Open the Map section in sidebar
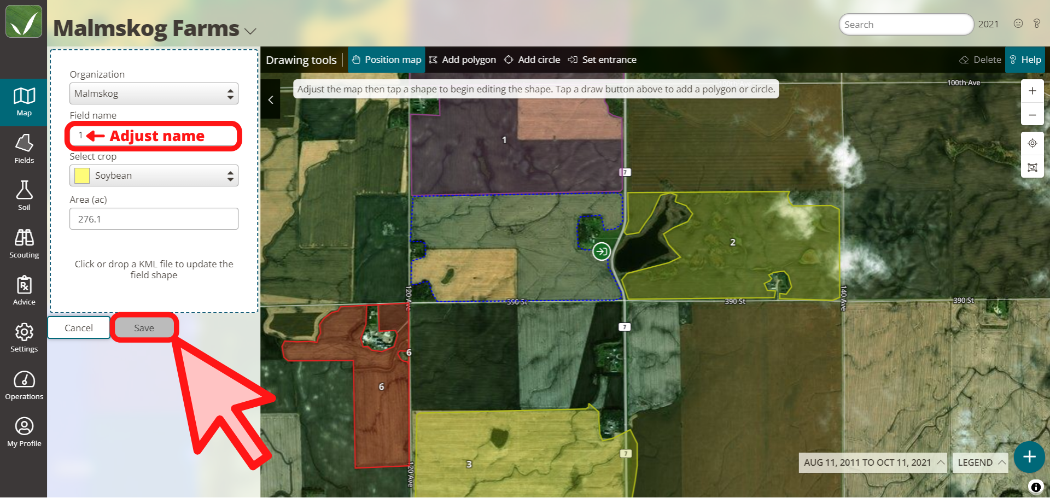Image resolution: width=1050 pixels, height=498 pixels. [24, 103]
